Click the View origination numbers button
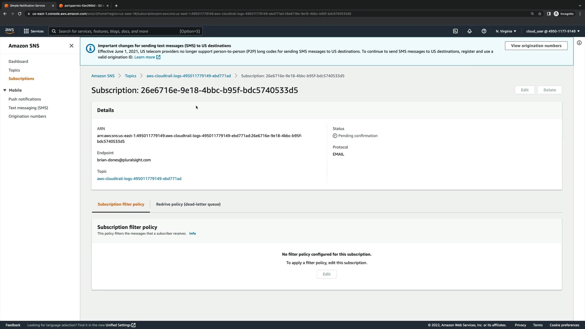 pyautogui.click(x=536, y=46)
